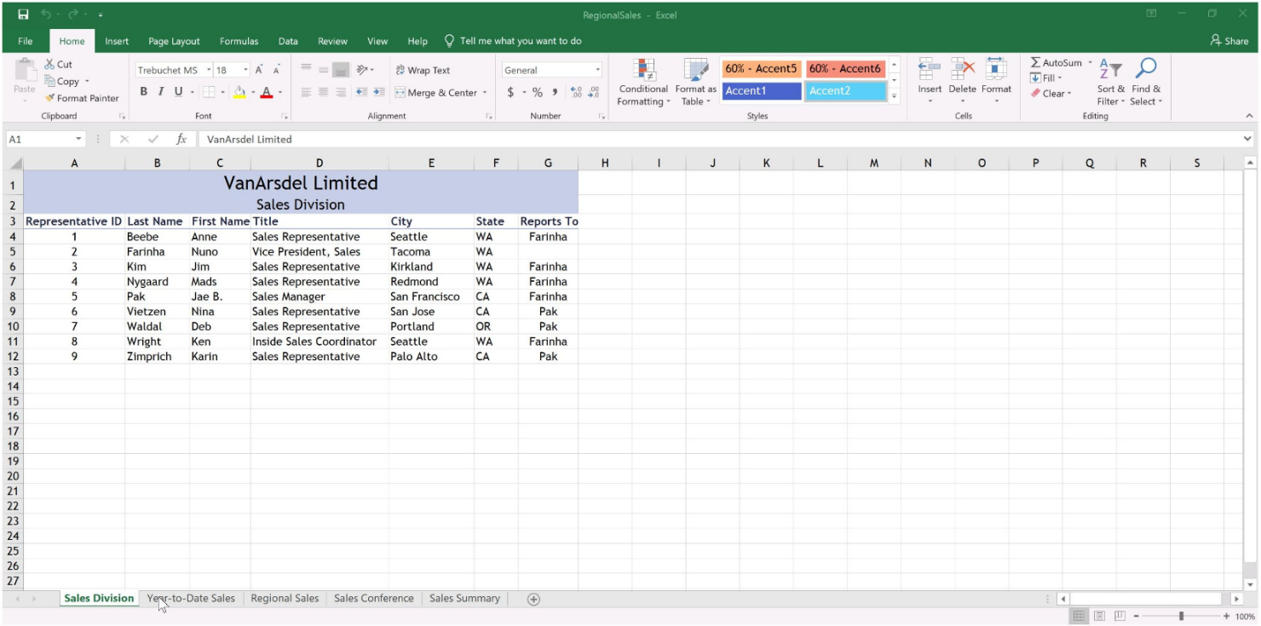Switch to the Page Layout ribbon tab
Viewport: 1261px width, 626px height.
[x=174, y=41]
